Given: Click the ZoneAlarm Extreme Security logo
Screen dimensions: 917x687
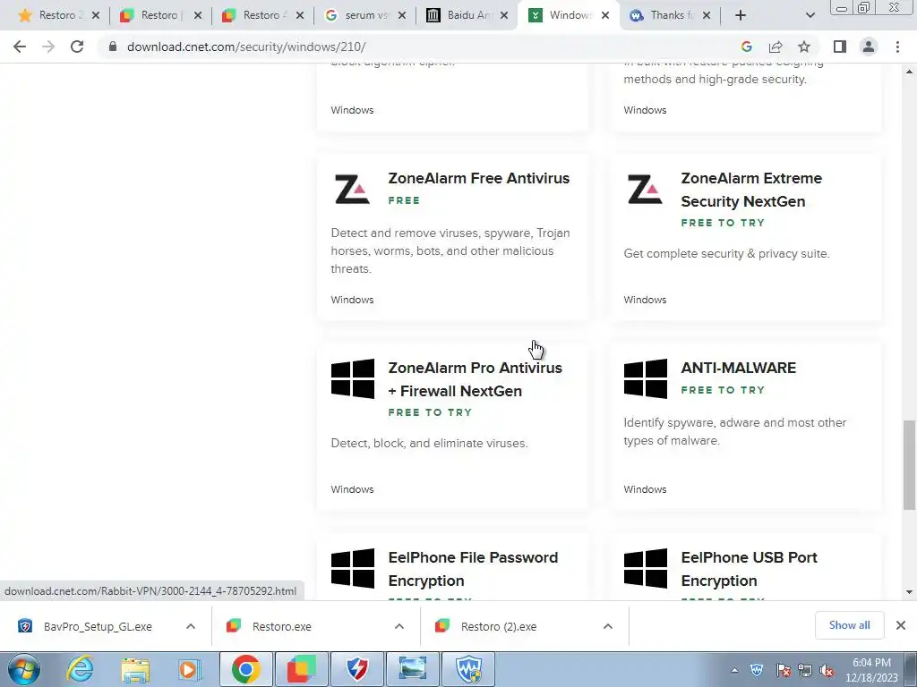Looking at the screenshot, I should pos(645,189).
